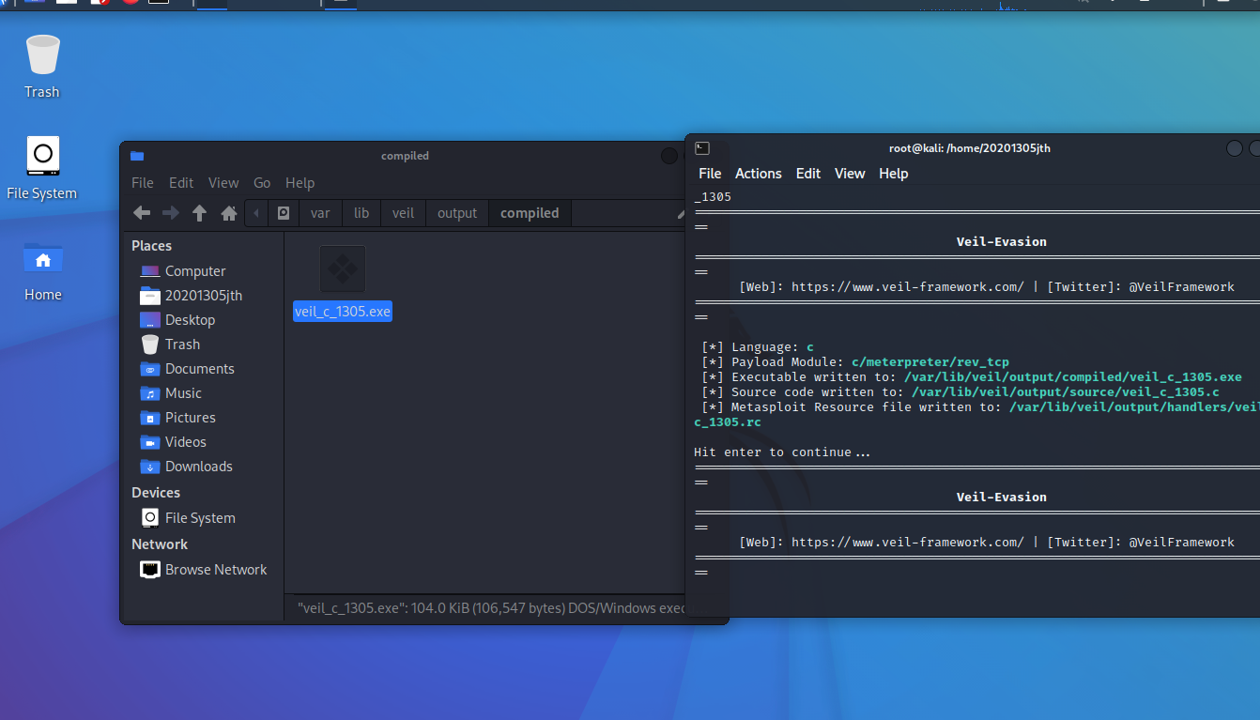Go back in the file manager

[x=142, y=213]
